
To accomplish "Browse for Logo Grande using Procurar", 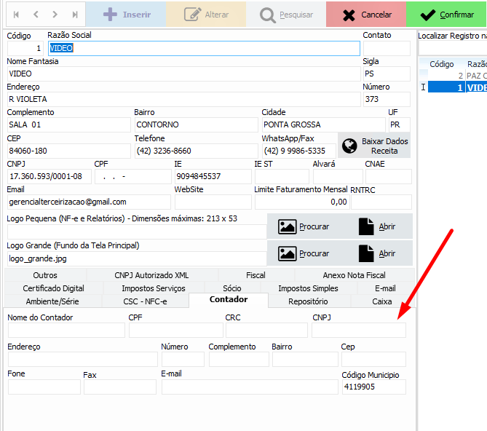I will (304, 253).
